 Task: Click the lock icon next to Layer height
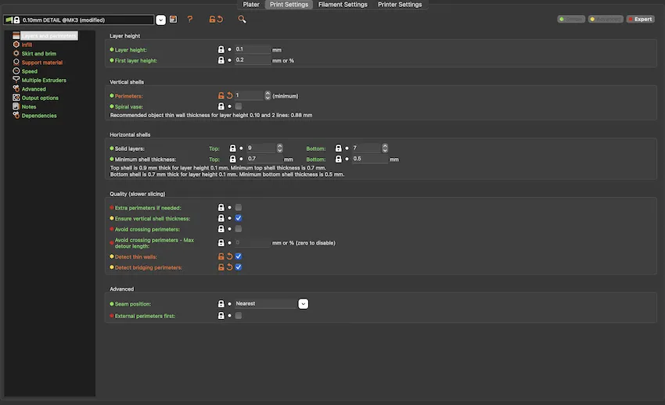[x=221, y=49]
